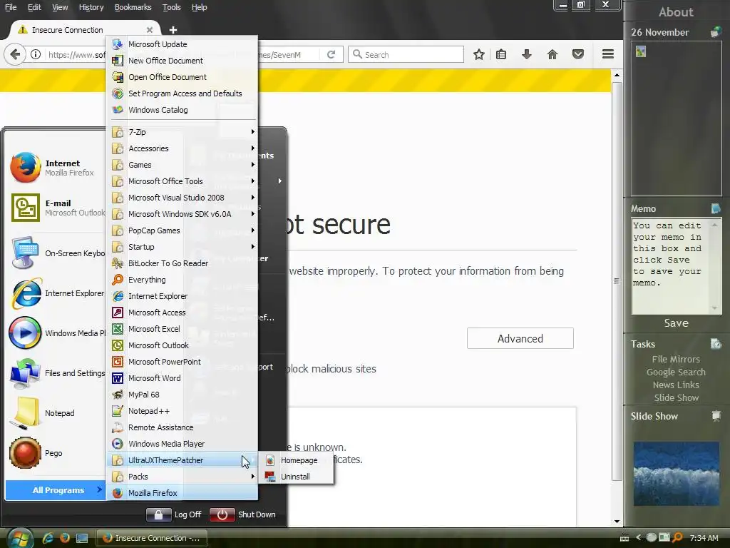730x548 pixels.
Task: Click the reload page icon in address bar
Action: (331, 54)
